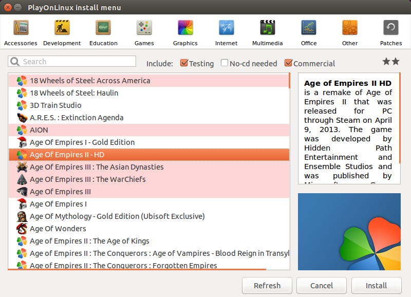The image size is (411, 297).
Task: Open the Office category icon
Action: (309, 28)
